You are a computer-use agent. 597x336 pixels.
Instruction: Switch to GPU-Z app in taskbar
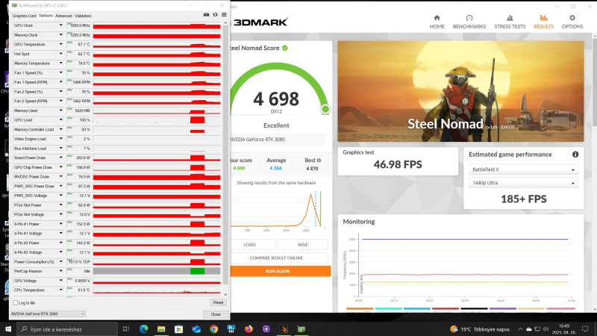pos(301,329)
